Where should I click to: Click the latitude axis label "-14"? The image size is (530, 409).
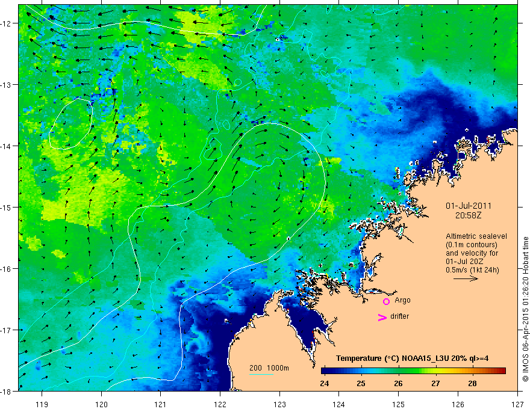point(6,146)
